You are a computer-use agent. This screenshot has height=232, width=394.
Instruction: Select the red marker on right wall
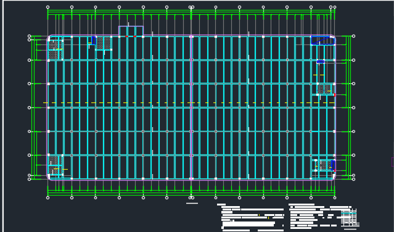(335, 94)
